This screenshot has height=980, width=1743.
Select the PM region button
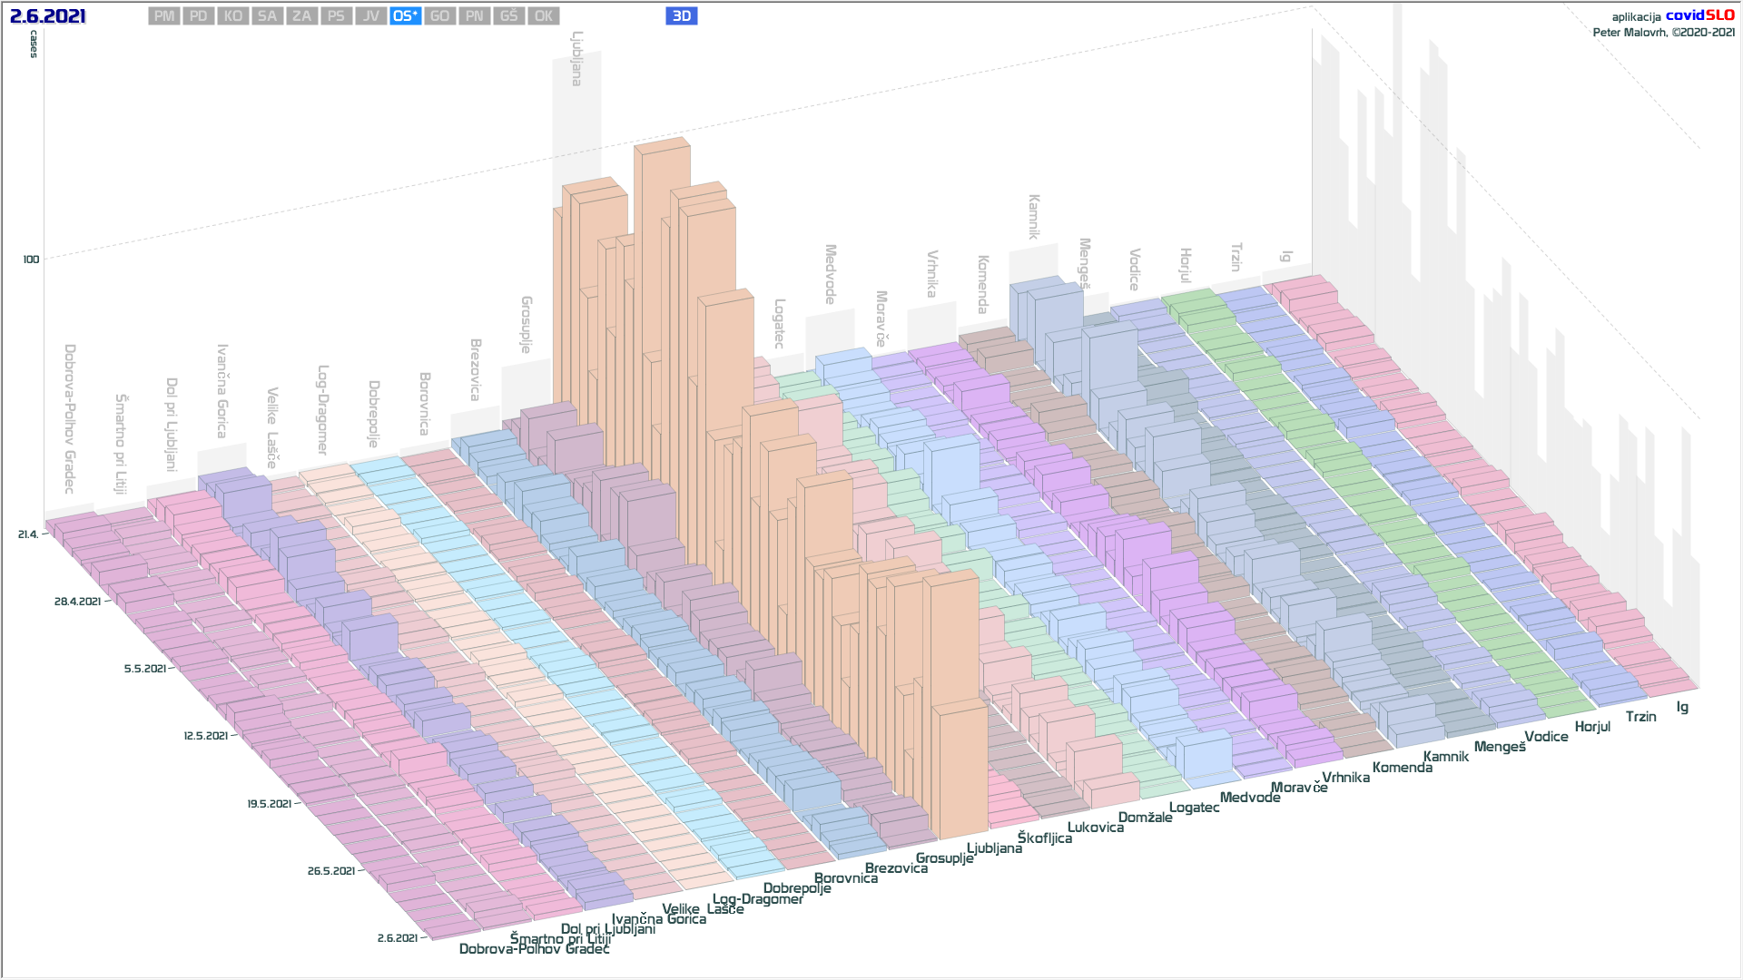click(164, 16)
